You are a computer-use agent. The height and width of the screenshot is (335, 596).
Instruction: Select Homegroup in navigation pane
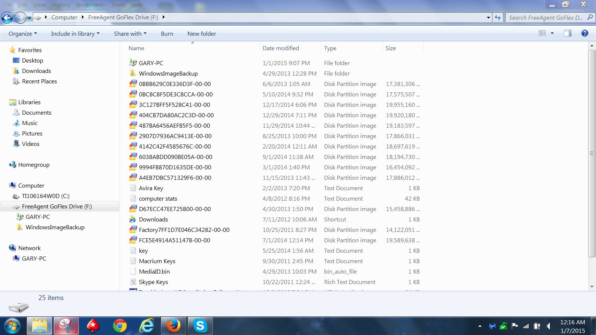click(x=34, y=165)
